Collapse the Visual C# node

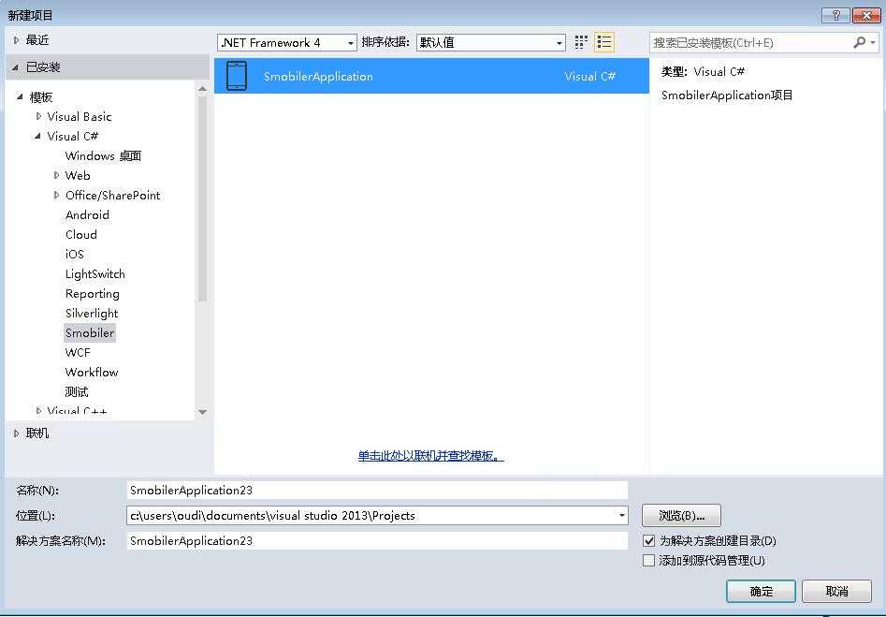coord(37,136)
